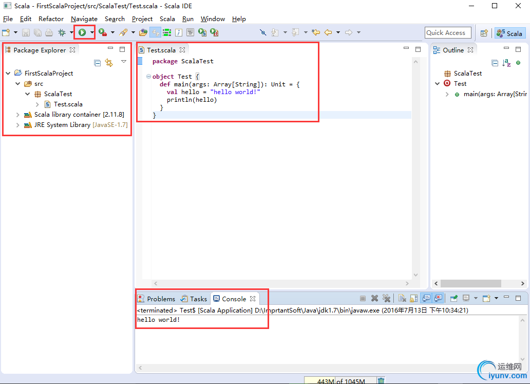Open the Open Perspective icon
The height and width of the screenshot is (384, 530).
tap(484, 33)
